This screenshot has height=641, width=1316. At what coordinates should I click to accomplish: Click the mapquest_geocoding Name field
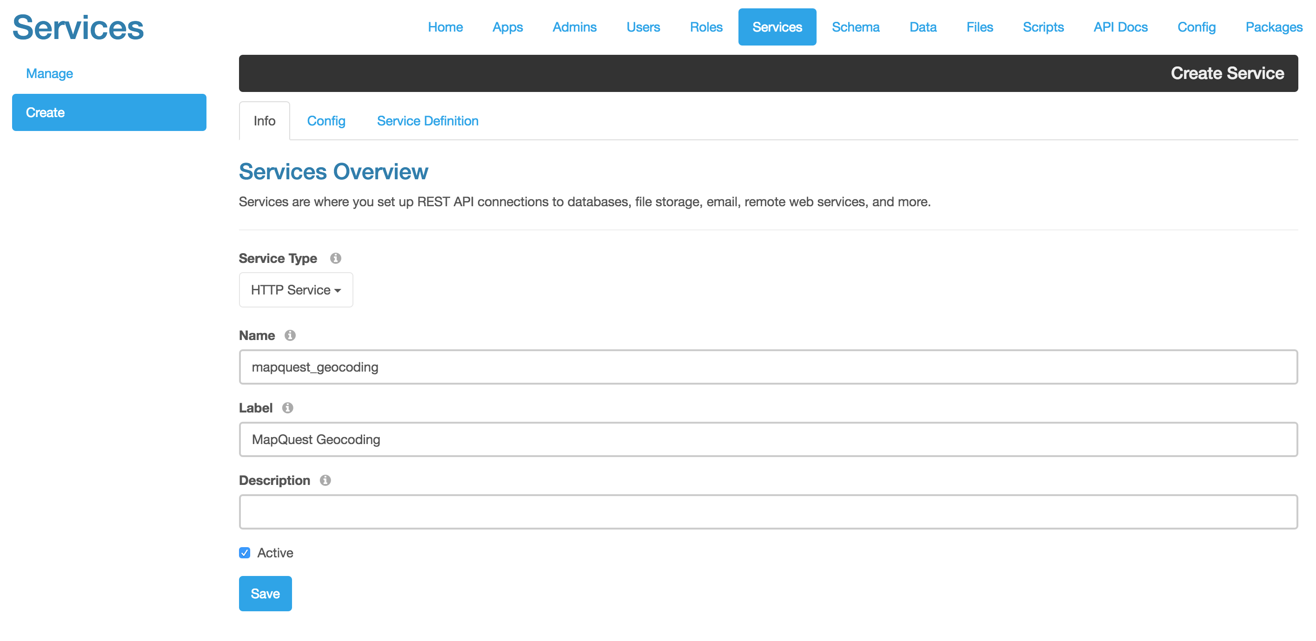pos(766,367)
